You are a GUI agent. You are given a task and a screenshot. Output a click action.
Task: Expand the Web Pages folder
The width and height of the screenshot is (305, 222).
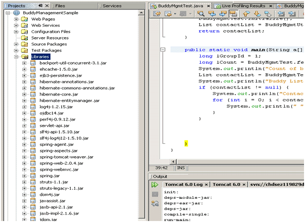click(x=16, y=19)
